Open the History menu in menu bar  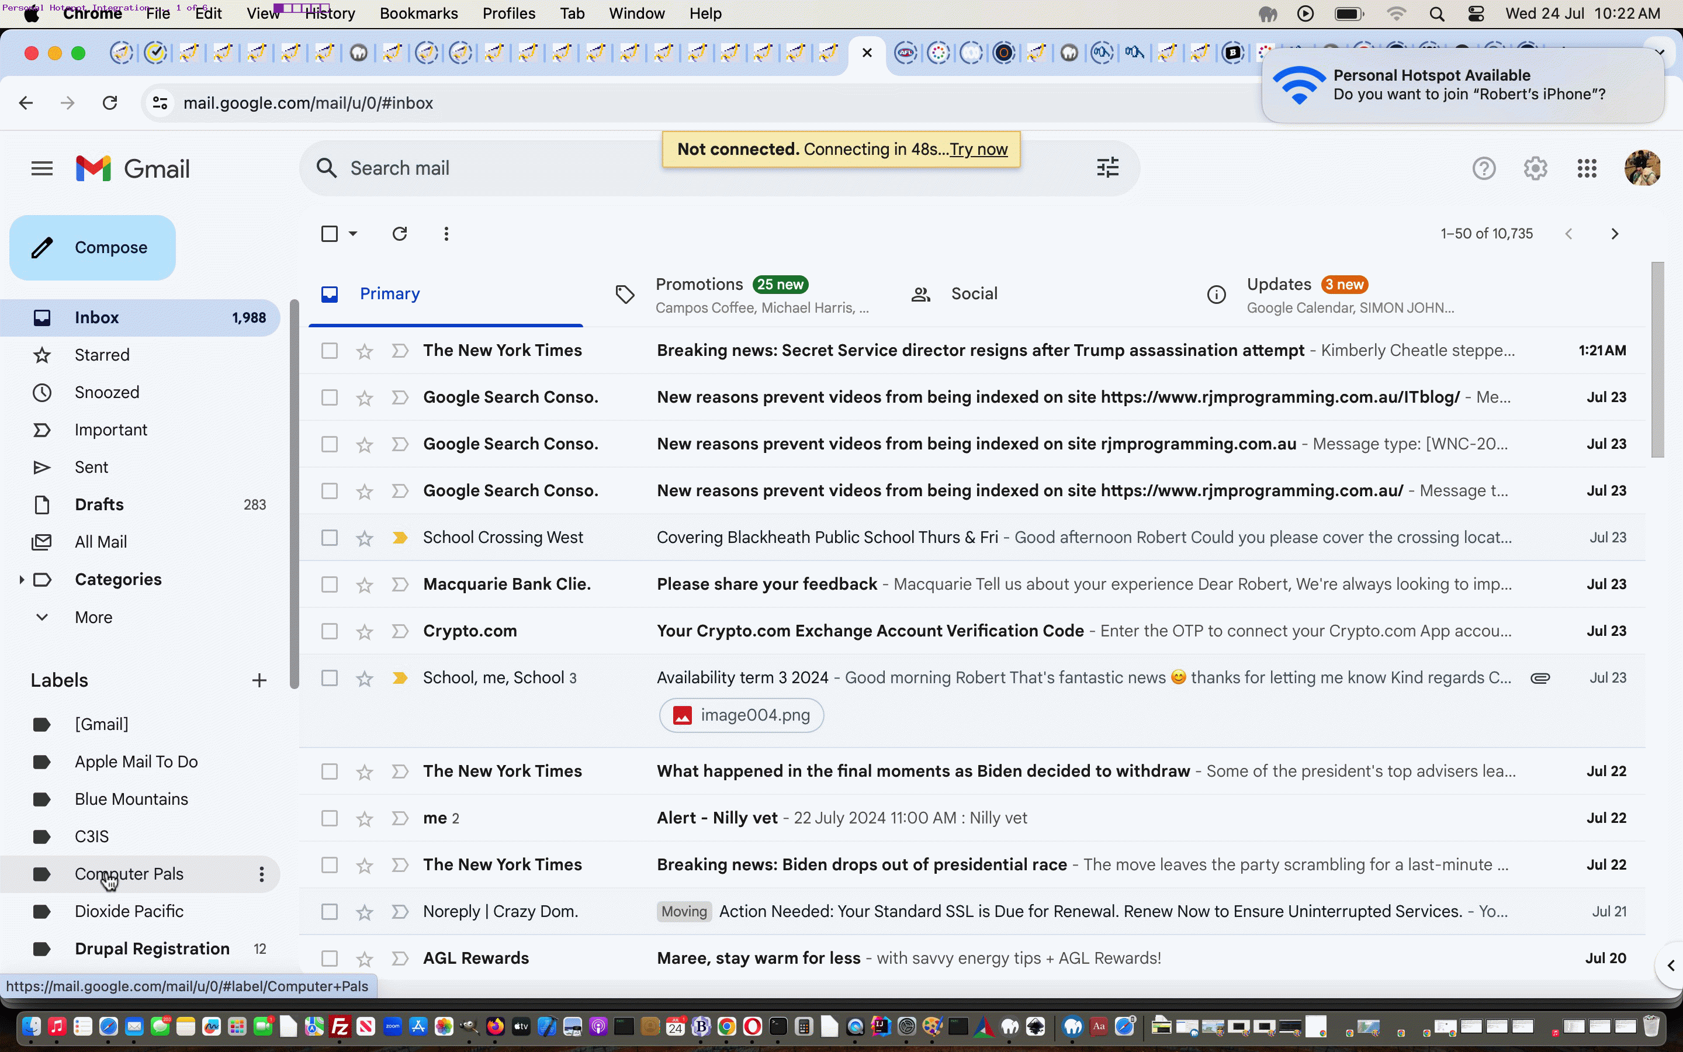point(330,14)
